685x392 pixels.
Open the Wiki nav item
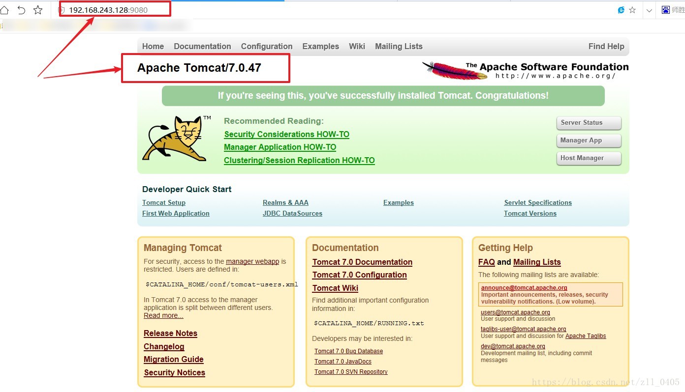(x=357, y=46)
